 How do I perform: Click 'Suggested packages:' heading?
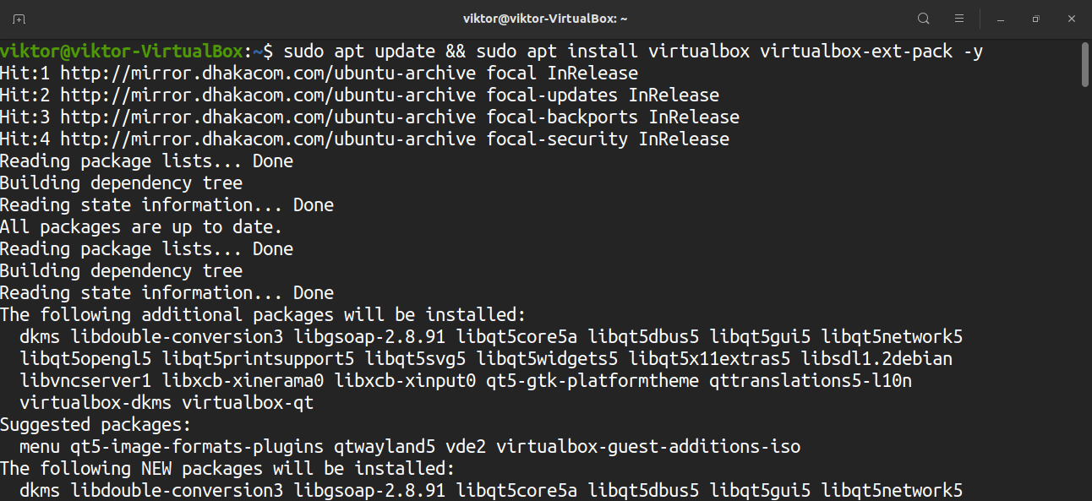(x=96, y=425)
